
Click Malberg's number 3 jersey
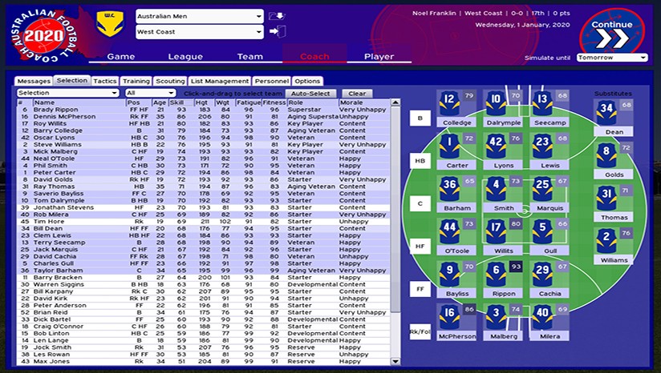[496, 318]
